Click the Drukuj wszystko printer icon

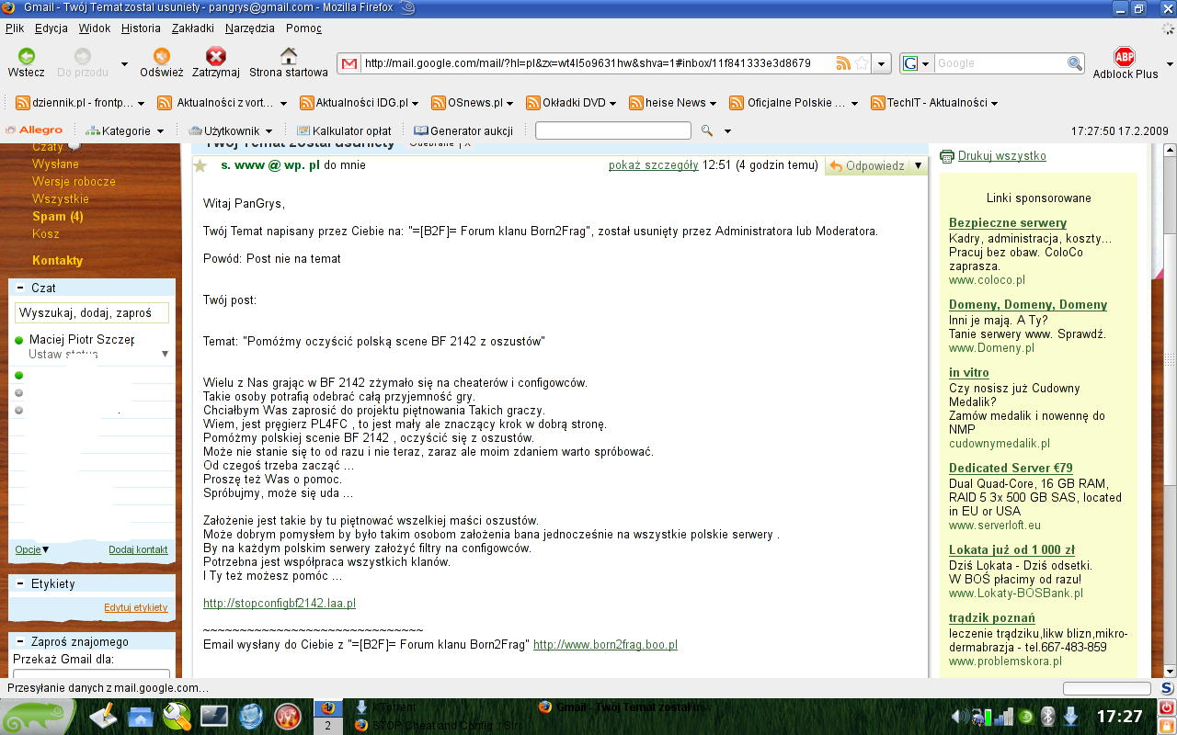click(x=947, y=156)
